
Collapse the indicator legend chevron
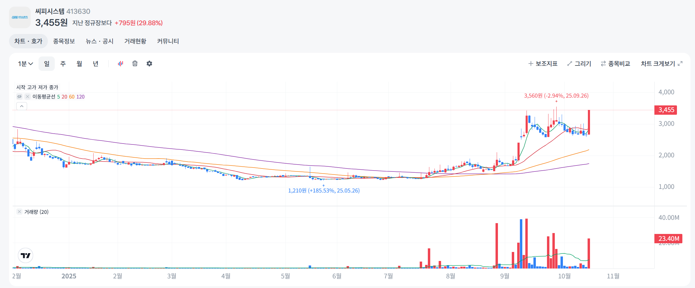click(x=22, y=106)
